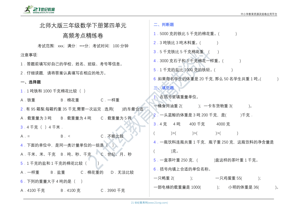299x211 pixels.
Task: Click statement 3000克石子和3千克棉花一样重
Action: [x=197, y=61]
